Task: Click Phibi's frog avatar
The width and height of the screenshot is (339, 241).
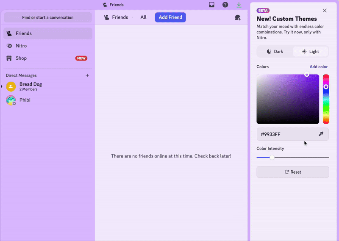Action: coord(11,100)
